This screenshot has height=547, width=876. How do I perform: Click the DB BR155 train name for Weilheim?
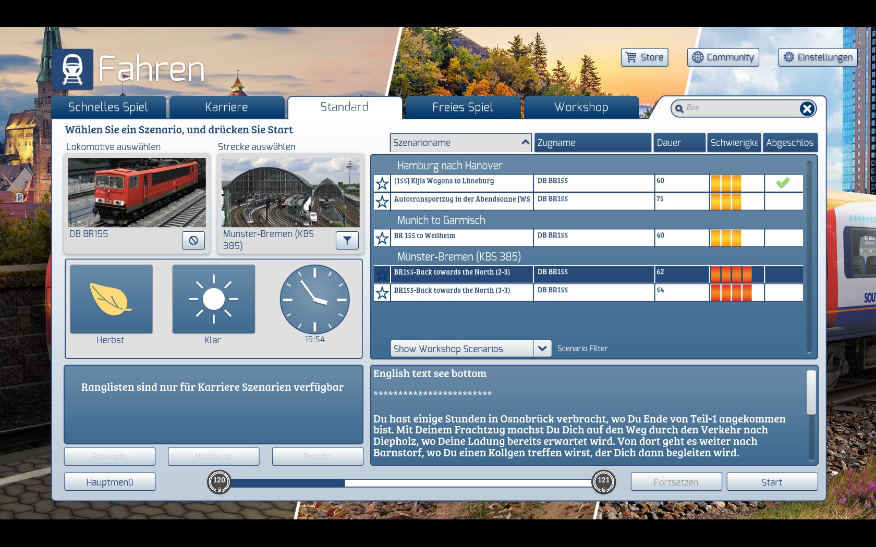[553, 235]
